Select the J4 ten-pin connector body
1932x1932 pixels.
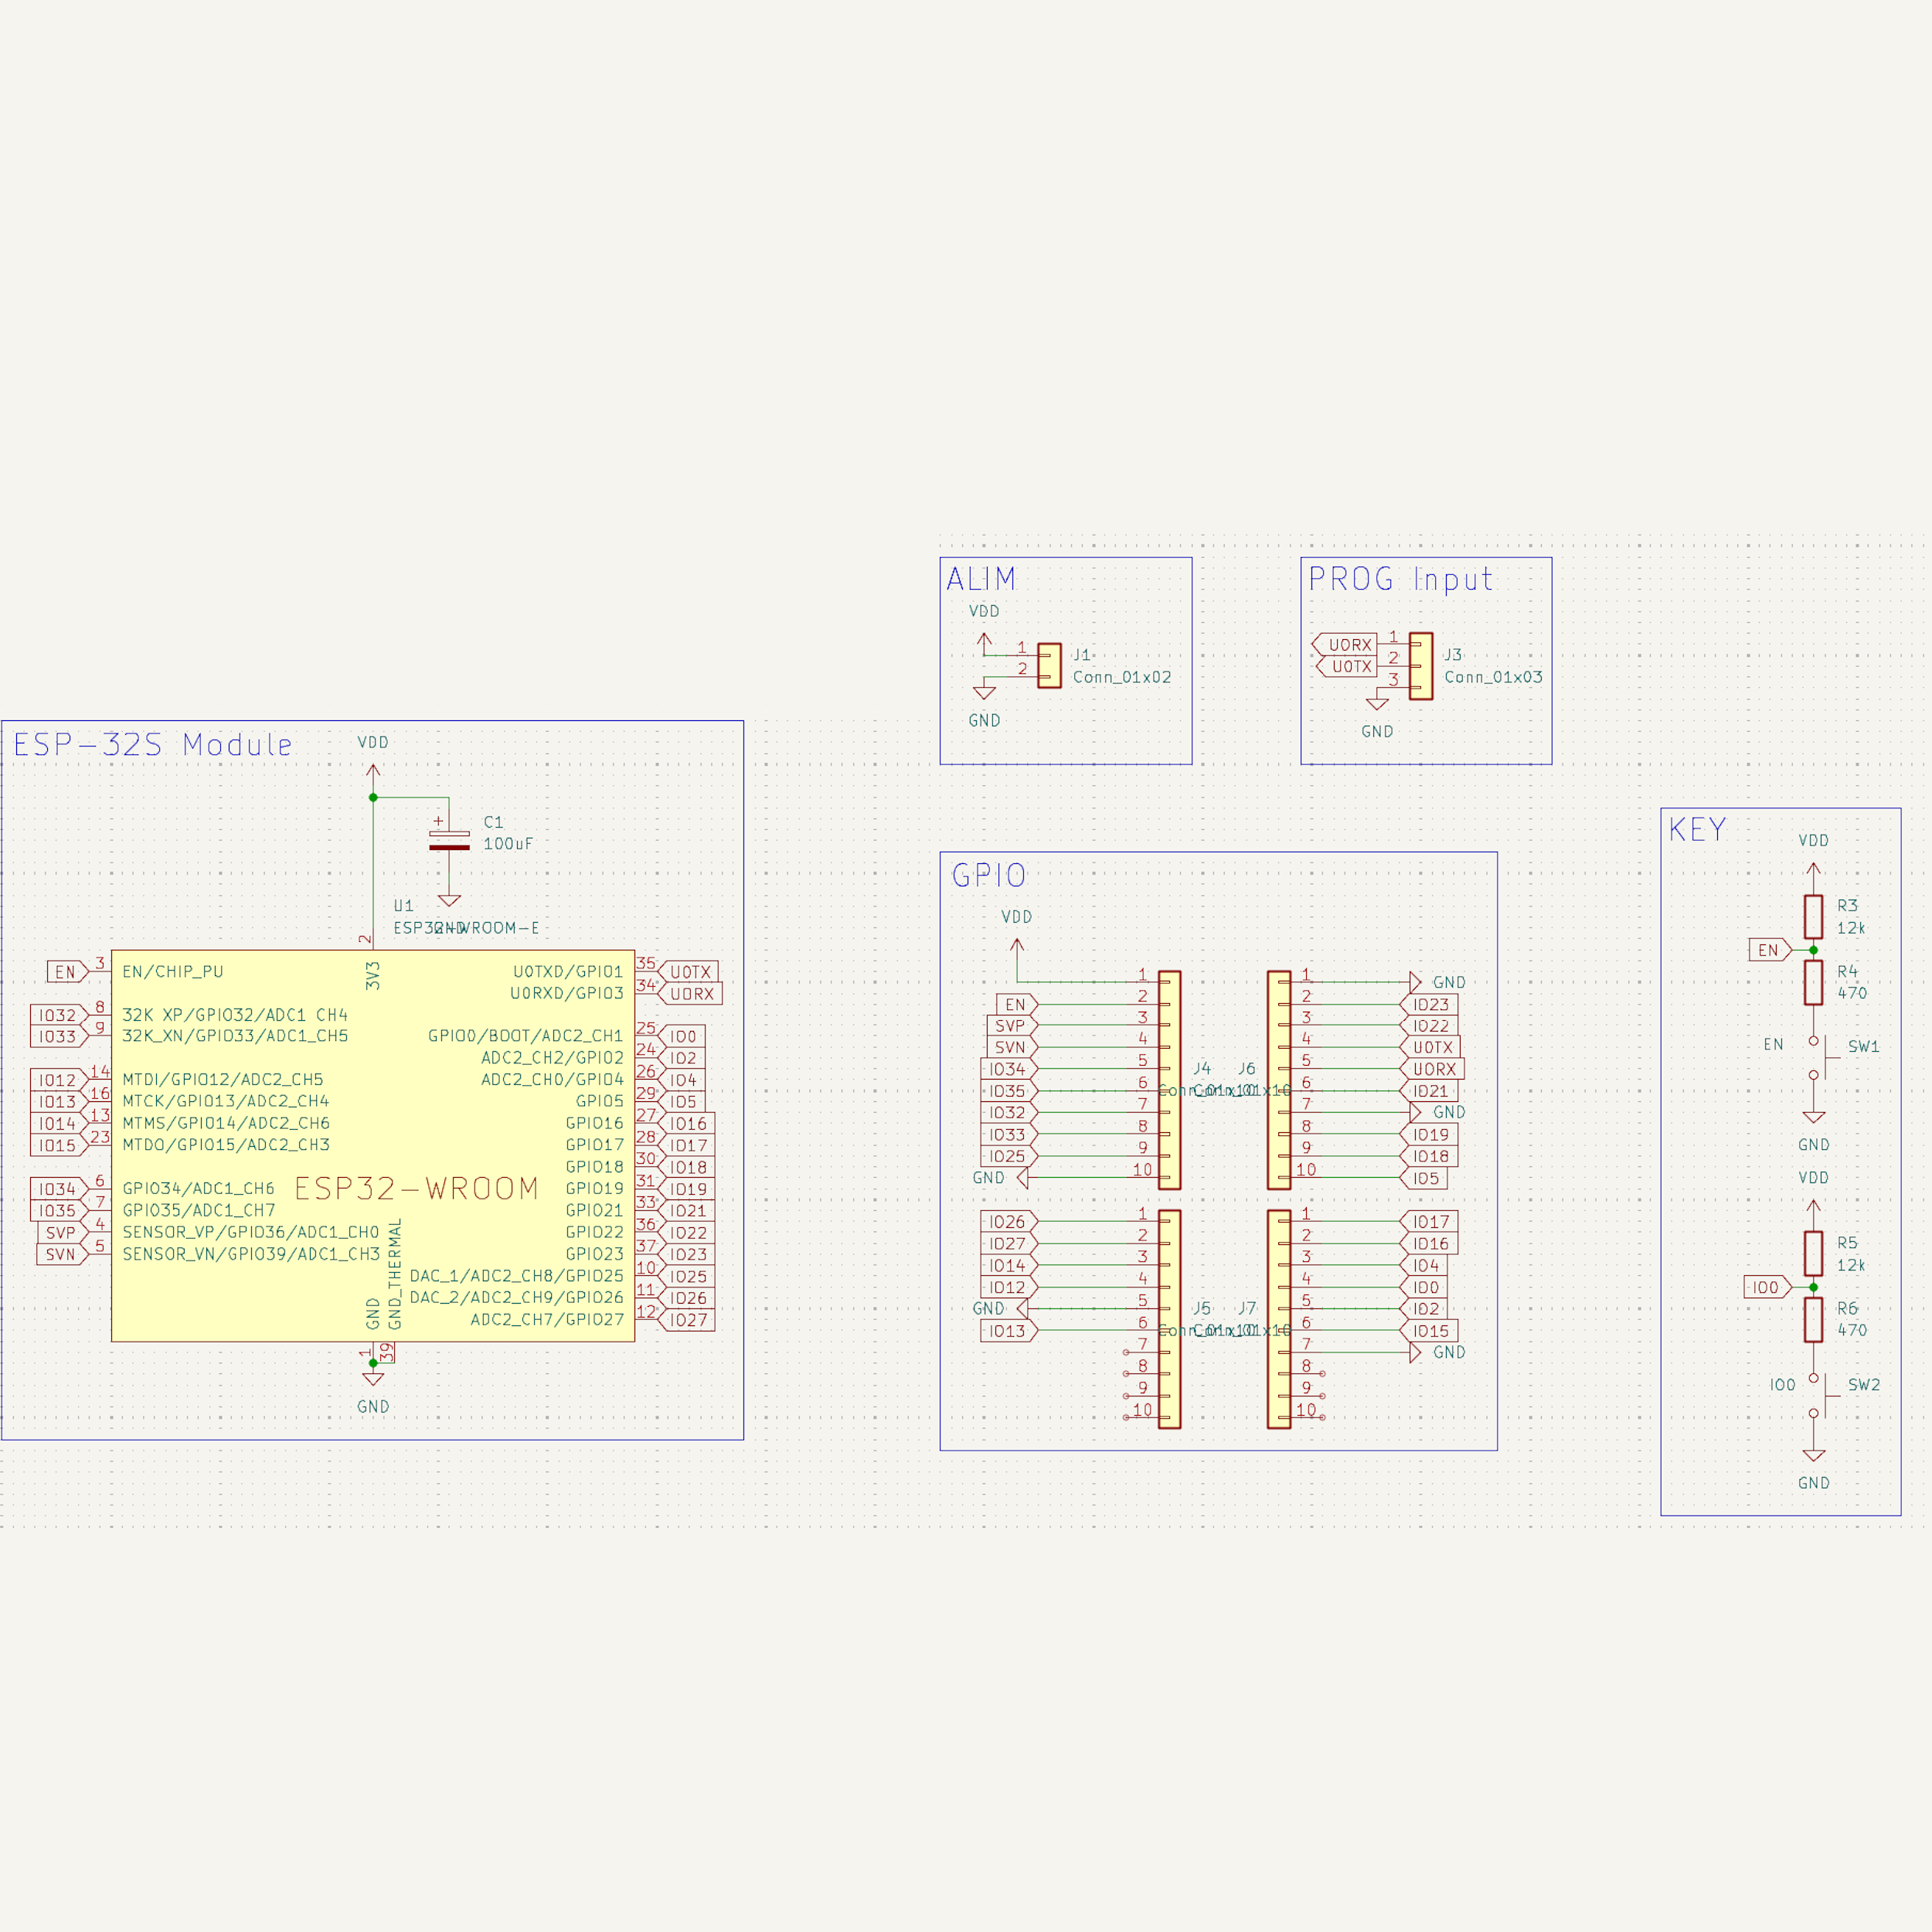tap(1169, 1080)
